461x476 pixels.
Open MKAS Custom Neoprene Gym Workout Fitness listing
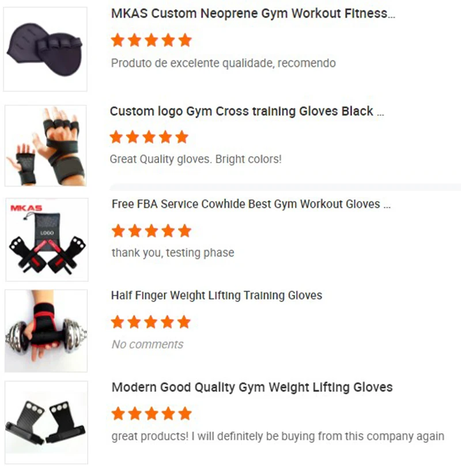point(253,14)
